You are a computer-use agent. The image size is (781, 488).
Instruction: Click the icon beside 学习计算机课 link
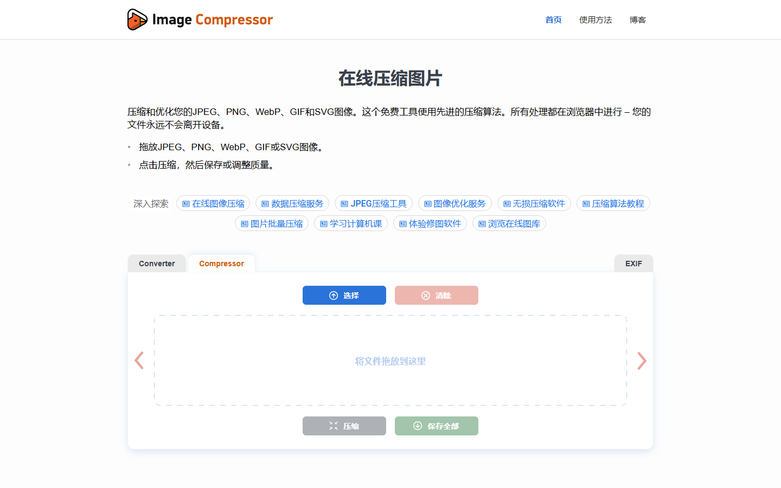(x=324, y=224)
